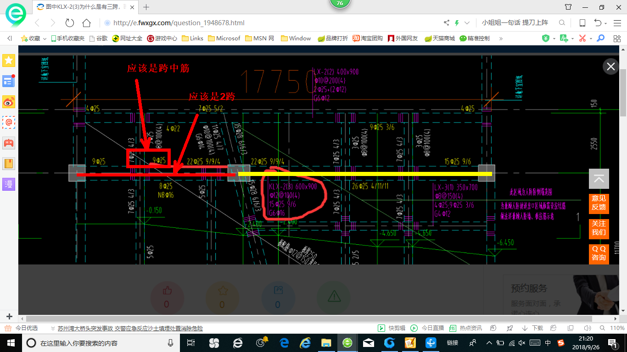The height and width of the screenshot is (352, 627).
Task: Expand the screenshot tool dropdown arrow
Action: coord(591,39)
